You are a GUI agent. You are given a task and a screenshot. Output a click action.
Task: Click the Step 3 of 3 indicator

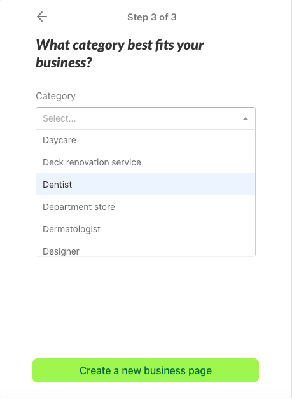coord(152,17)
